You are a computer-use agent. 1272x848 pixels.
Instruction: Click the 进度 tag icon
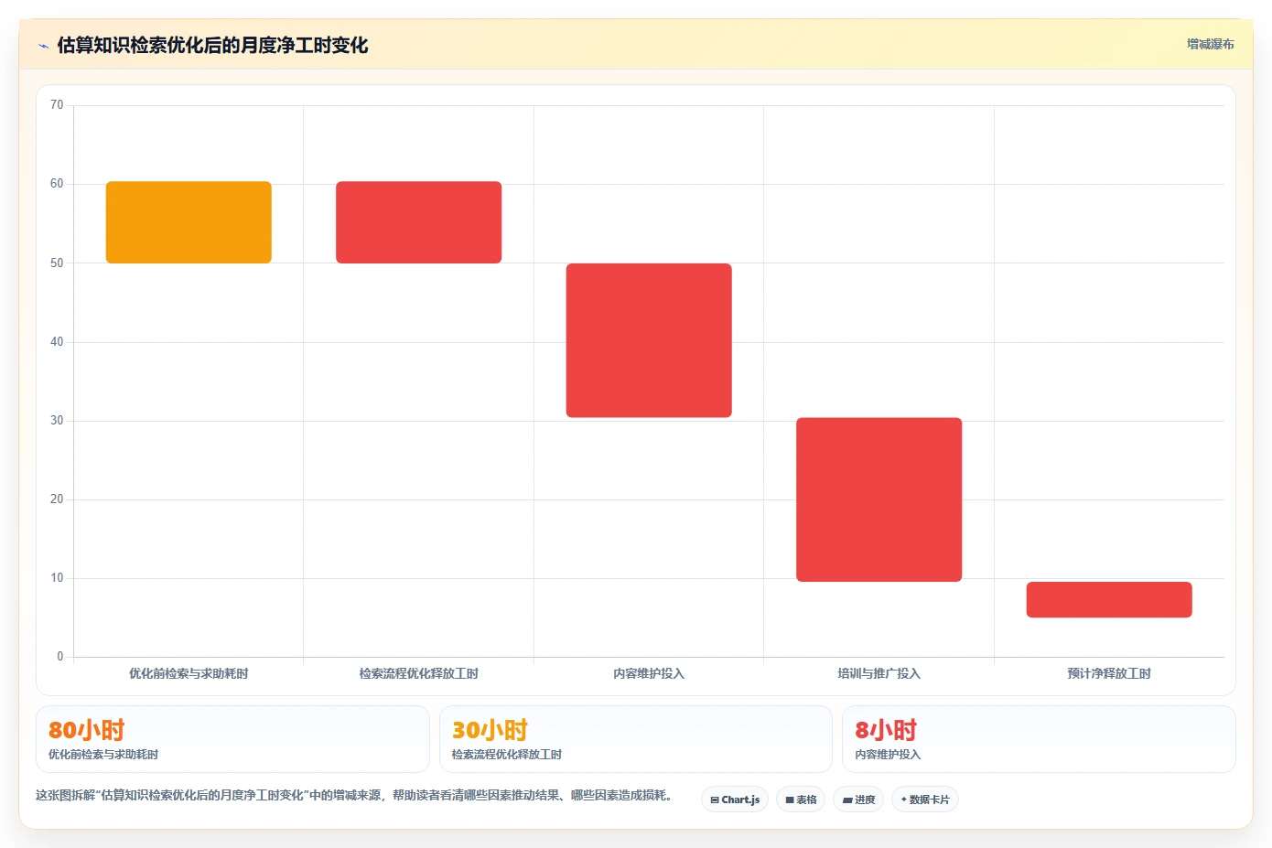[847, 800]
